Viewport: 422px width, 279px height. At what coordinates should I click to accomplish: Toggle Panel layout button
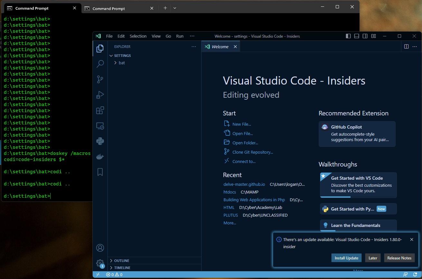click(357, 36)
